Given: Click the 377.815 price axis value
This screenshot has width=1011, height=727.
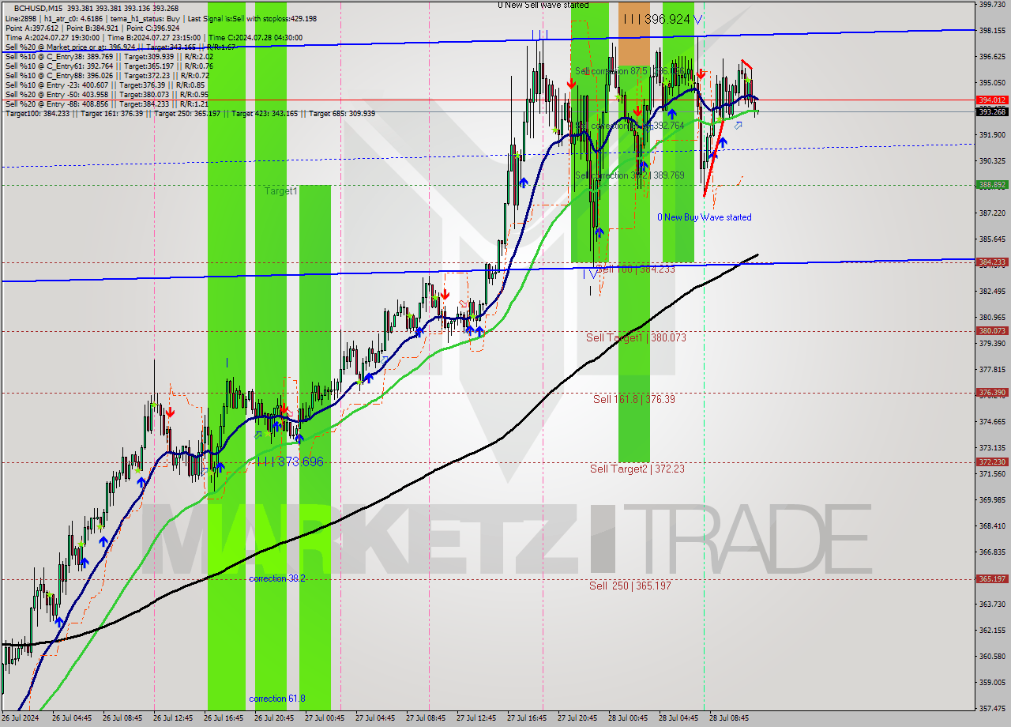Looking at the screenshot, I should click(992, 370).
